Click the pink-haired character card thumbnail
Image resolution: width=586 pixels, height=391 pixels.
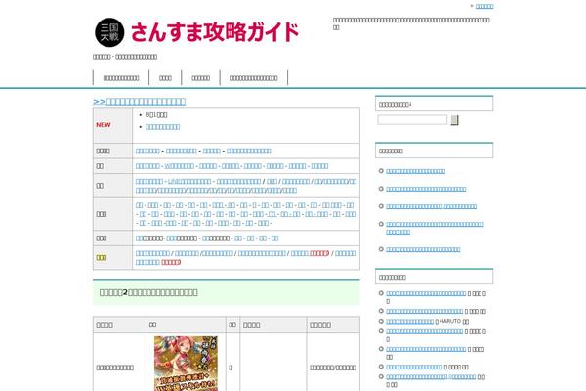[186, 364]
